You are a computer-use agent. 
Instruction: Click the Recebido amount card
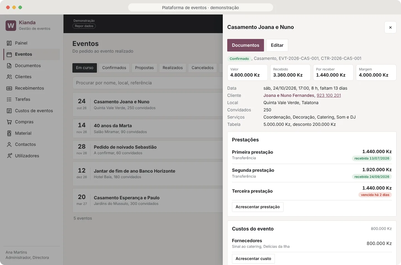tap(290, 73)
